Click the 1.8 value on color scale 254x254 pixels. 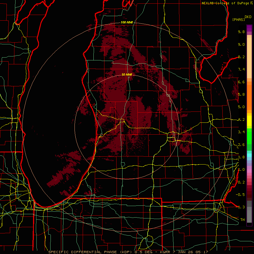click(241, 157)
